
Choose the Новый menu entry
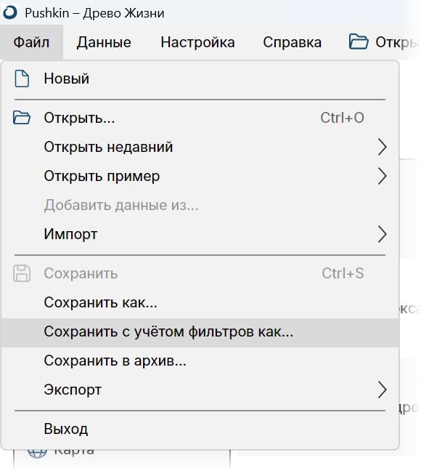(x=200, y=78)
